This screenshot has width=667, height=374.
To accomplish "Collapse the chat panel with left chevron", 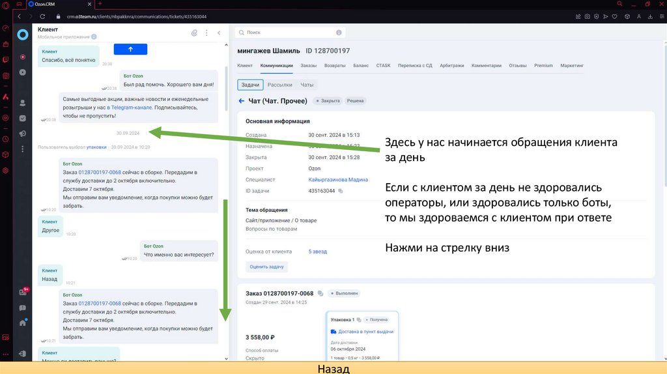I will (x=219, y=33).
